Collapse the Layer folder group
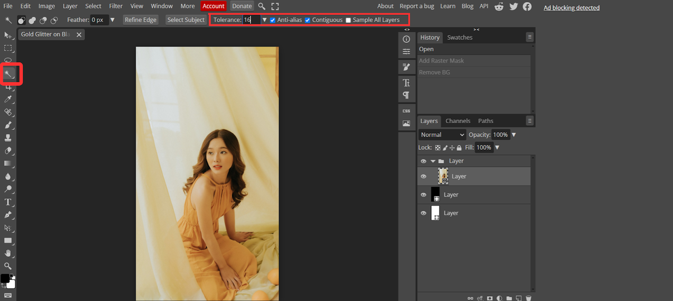 [433, 161]
